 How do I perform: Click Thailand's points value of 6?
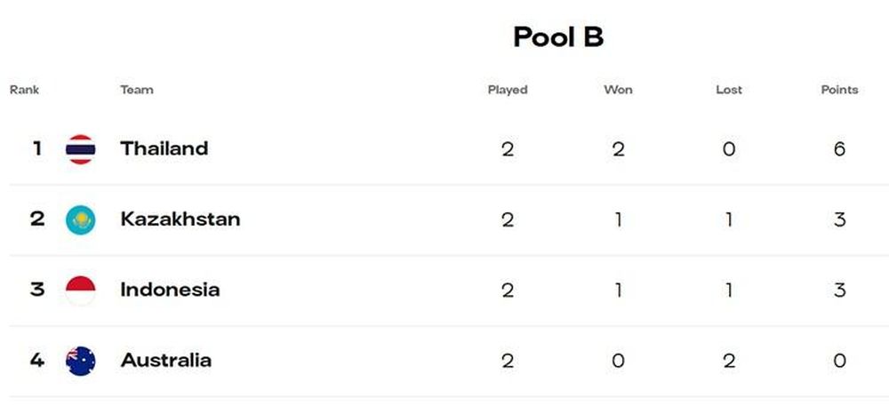(840, 149)
